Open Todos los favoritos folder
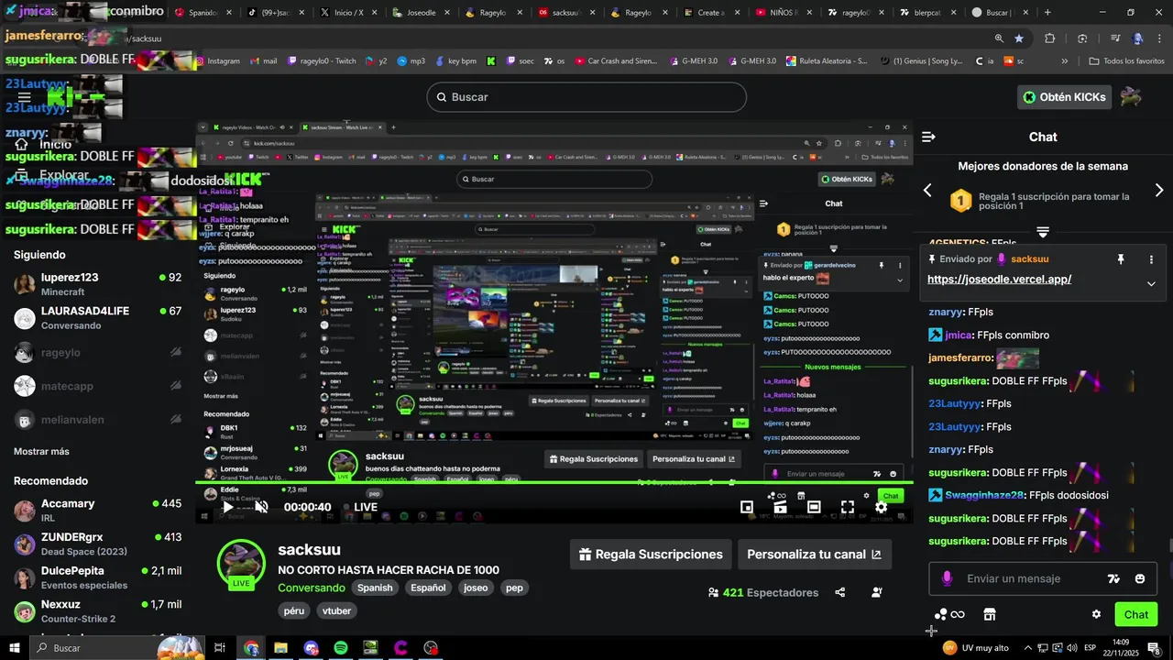 click(1126, 61)
